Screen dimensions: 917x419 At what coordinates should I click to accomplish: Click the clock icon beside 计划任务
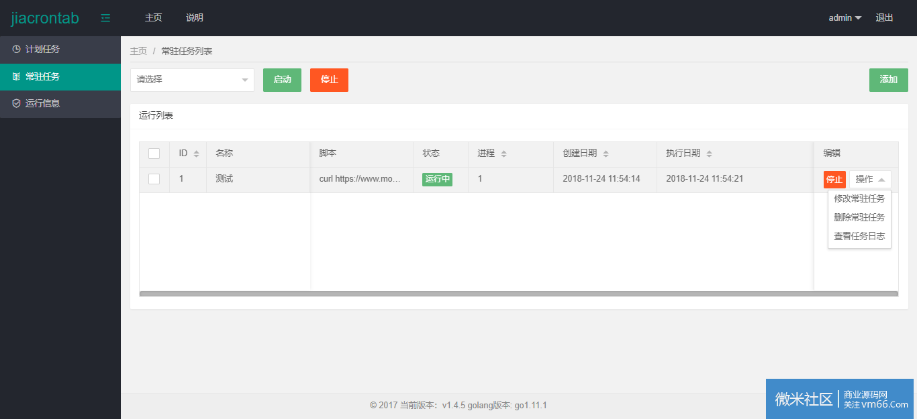tap(17, 50)
